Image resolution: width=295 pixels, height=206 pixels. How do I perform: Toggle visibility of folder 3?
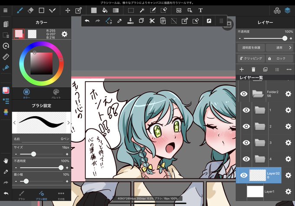pyautogui.click(x=246, y=143)
